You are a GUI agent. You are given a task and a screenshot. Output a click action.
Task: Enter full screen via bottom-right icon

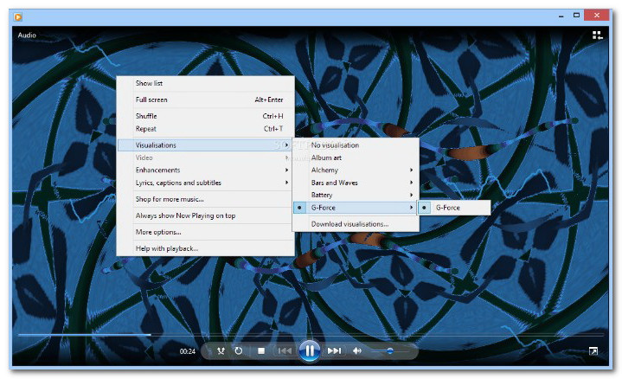coord(593,351)
